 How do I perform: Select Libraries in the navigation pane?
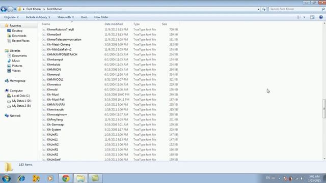15,51
